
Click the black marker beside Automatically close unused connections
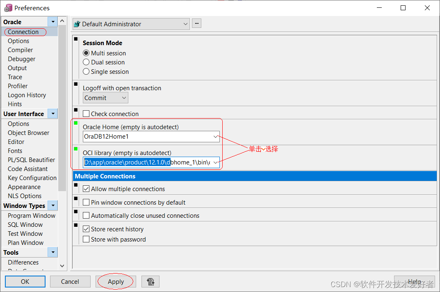[76, 212]
